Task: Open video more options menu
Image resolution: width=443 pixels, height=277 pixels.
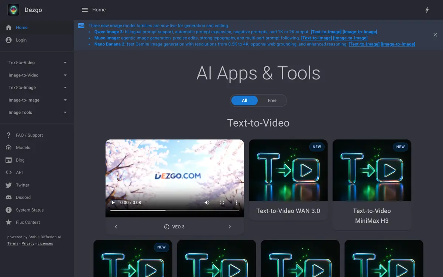Action: 237,202
